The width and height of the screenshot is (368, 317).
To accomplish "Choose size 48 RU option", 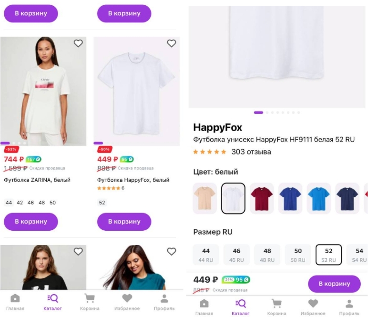I will (267, 255).
